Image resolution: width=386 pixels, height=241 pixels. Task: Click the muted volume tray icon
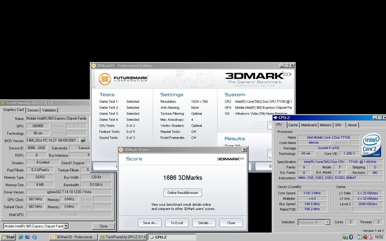point(370,237)
